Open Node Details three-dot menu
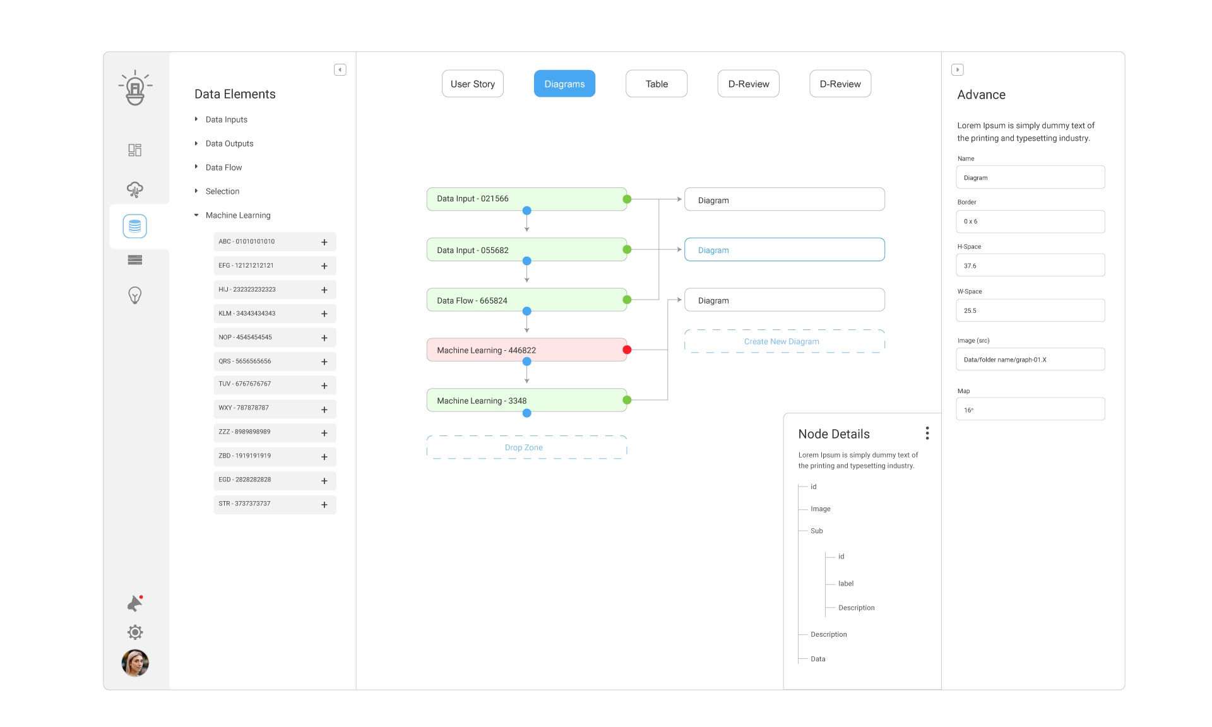This screenshot has height=727, width=1212. coord(927,433)
